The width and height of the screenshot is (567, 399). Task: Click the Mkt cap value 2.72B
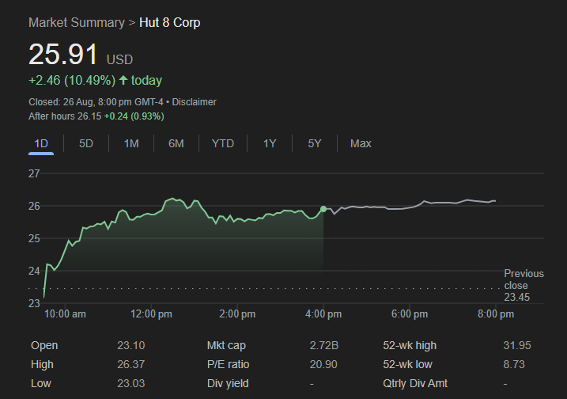click(323, 345)
